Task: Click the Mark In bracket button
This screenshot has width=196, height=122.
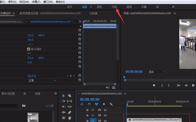Action: pos(162,85)
